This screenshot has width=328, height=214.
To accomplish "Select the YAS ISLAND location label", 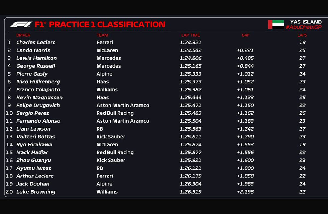I will coord(306,22).
